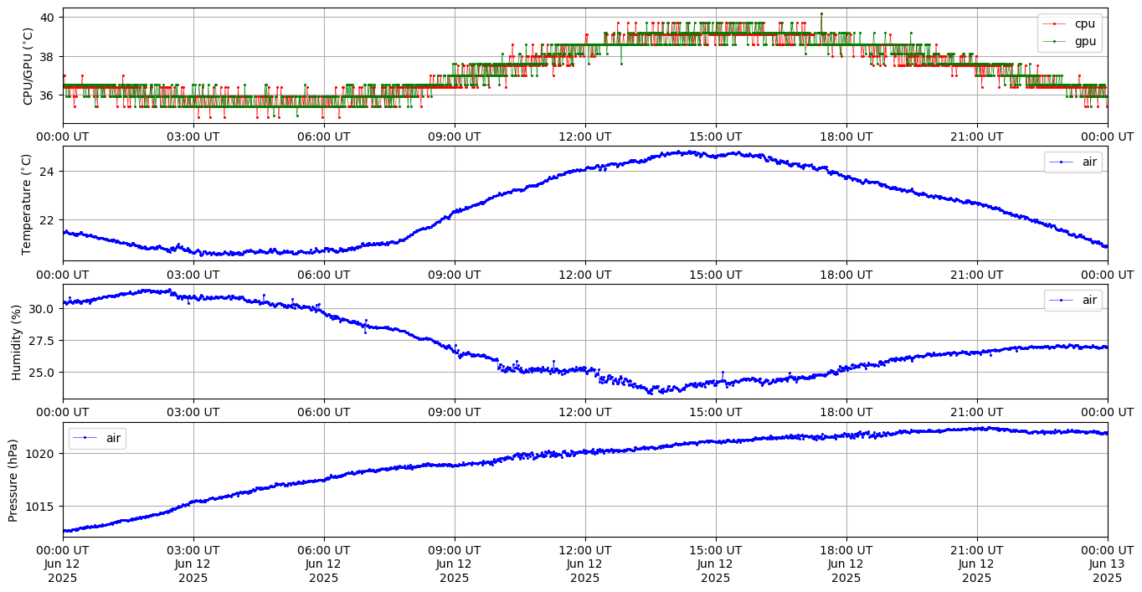Image resolution: width=1142 pixels, height=592 pixels.
Task: Click 21:00 UT label under Pressure chart
Action: tap(976, 550)
